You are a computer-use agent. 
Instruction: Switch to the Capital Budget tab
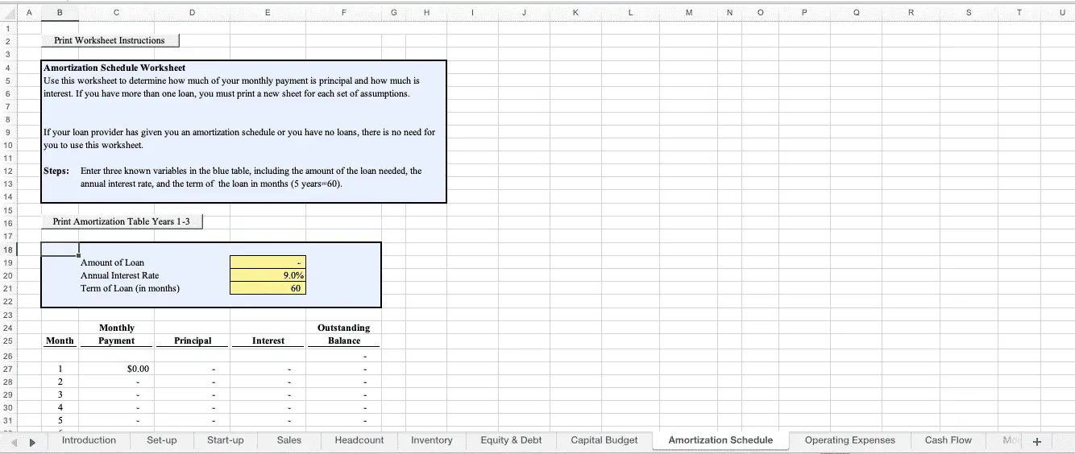tap(604, 440)
